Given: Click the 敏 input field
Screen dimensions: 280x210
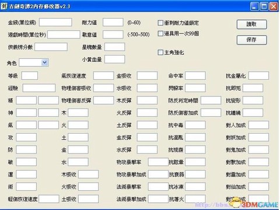Looking at the screenshot, I should point(26,162).
